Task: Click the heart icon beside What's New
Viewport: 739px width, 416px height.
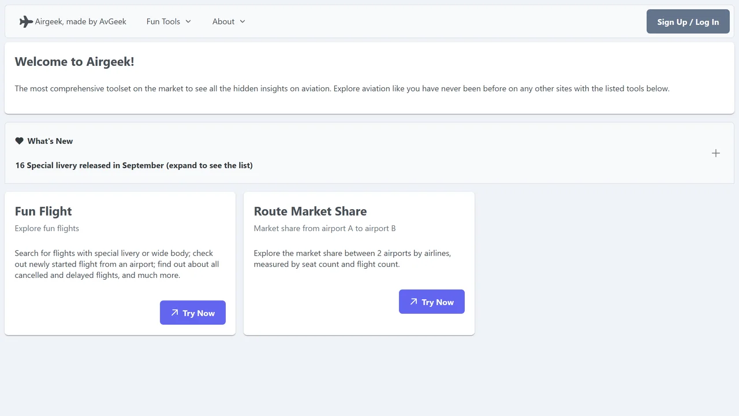Action: 19,141
